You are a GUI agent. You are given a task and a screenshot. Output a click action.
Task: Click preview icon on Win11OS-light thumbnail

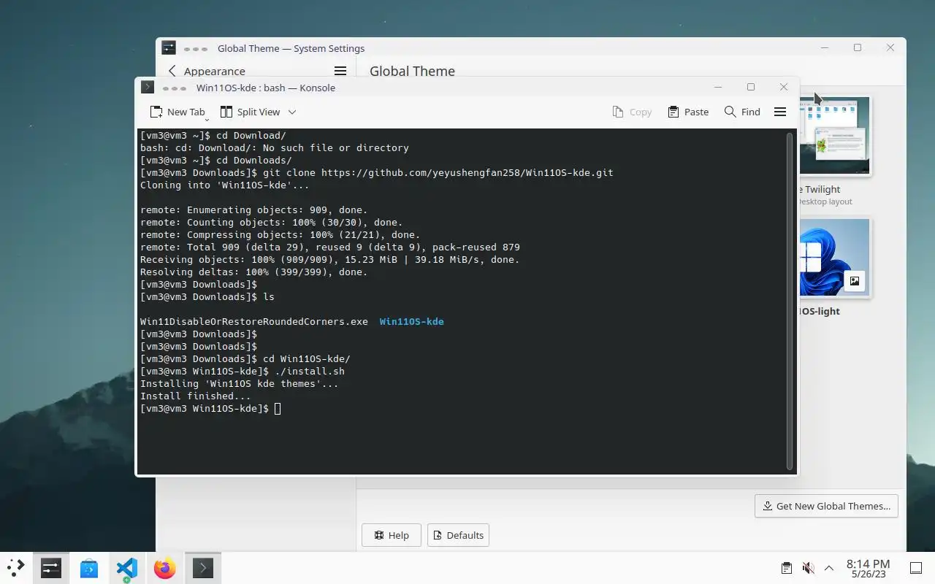point(854,280)
